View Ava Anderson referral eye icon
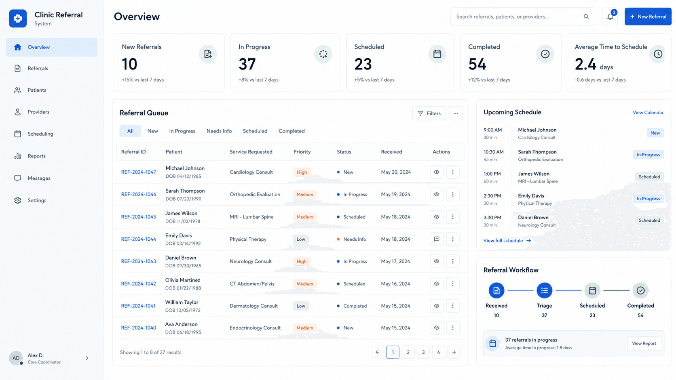Image resolution: width=676 pixels, height=380 pixels. (x=437, y=328)
